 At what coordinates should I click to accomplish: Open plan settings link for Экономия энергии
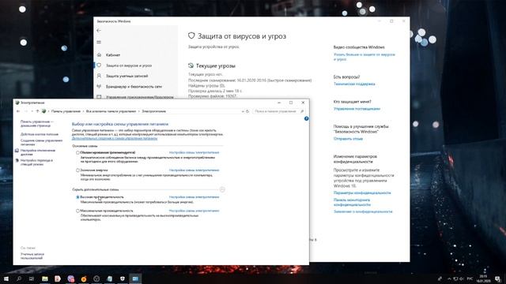(x=194, y=170)
